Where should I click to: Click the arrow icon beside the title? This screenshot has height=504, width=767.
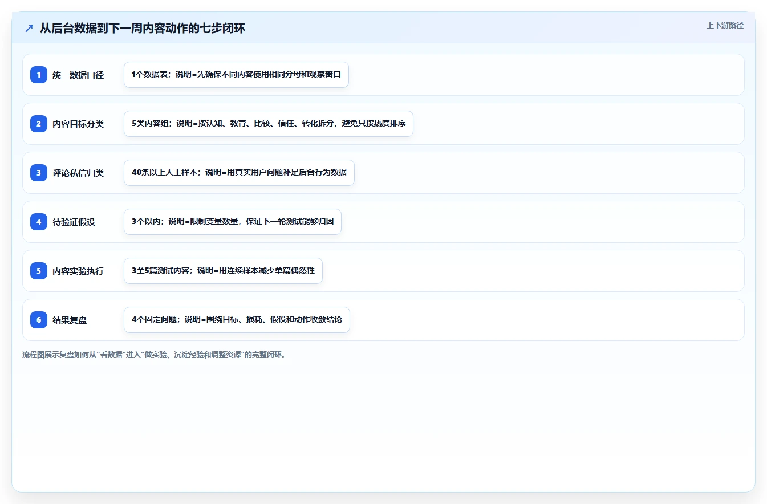pos(29,28)
